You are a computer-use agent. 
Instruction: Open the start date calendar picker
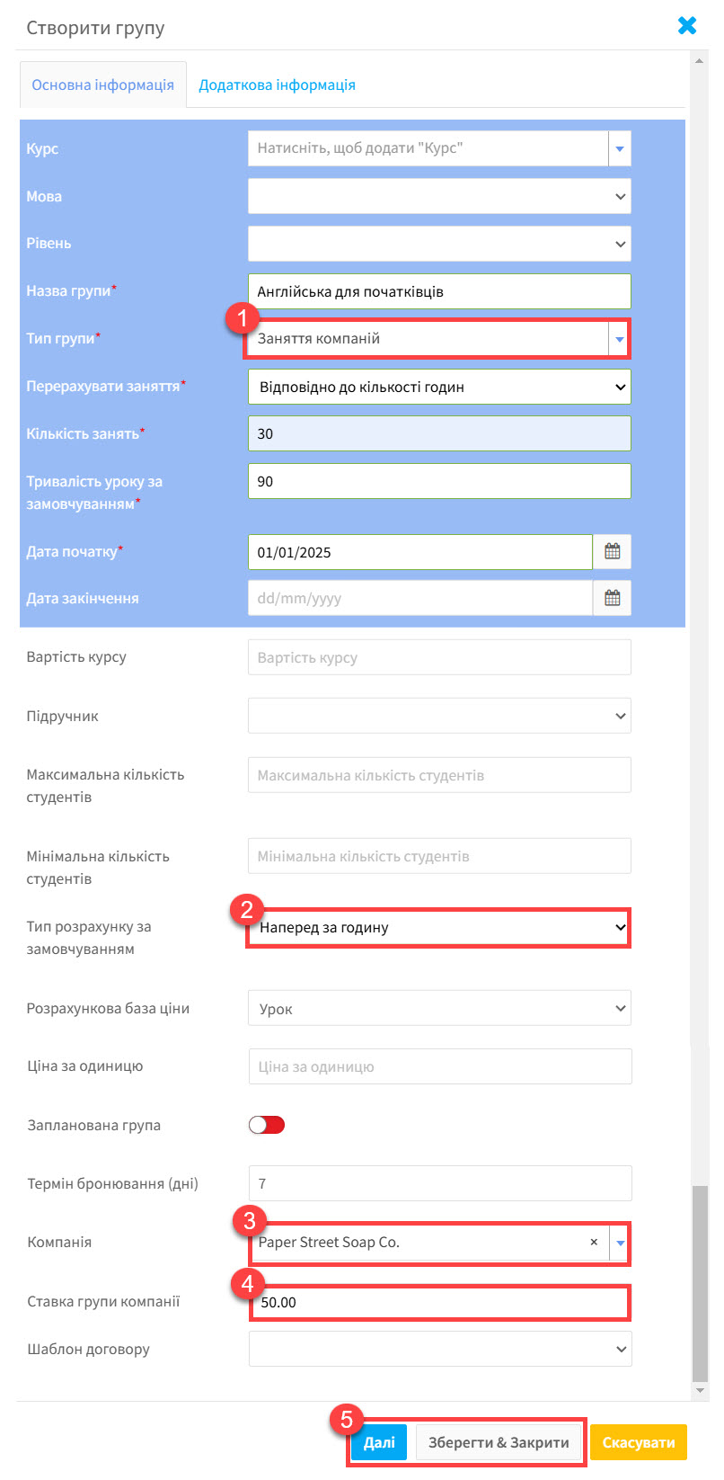(612, 552)
